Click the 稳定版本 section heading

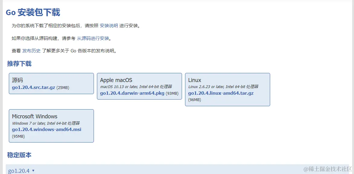click(19, 155)
